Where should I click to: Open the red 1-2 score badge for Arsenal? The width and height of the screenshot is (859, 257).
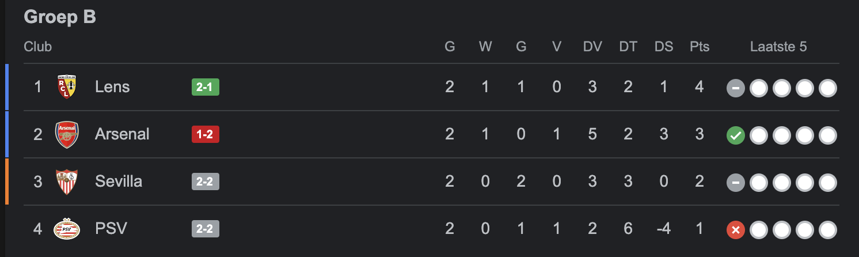coord(206,134)
